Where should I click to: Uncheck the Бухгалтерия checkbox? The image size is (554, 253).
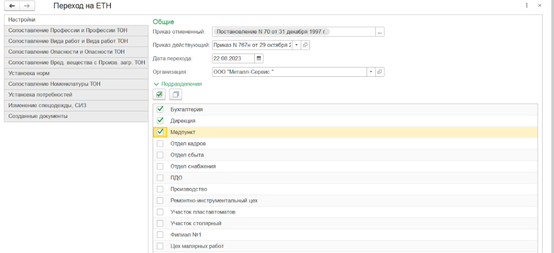pyautogui.click(x=160, y=109)
